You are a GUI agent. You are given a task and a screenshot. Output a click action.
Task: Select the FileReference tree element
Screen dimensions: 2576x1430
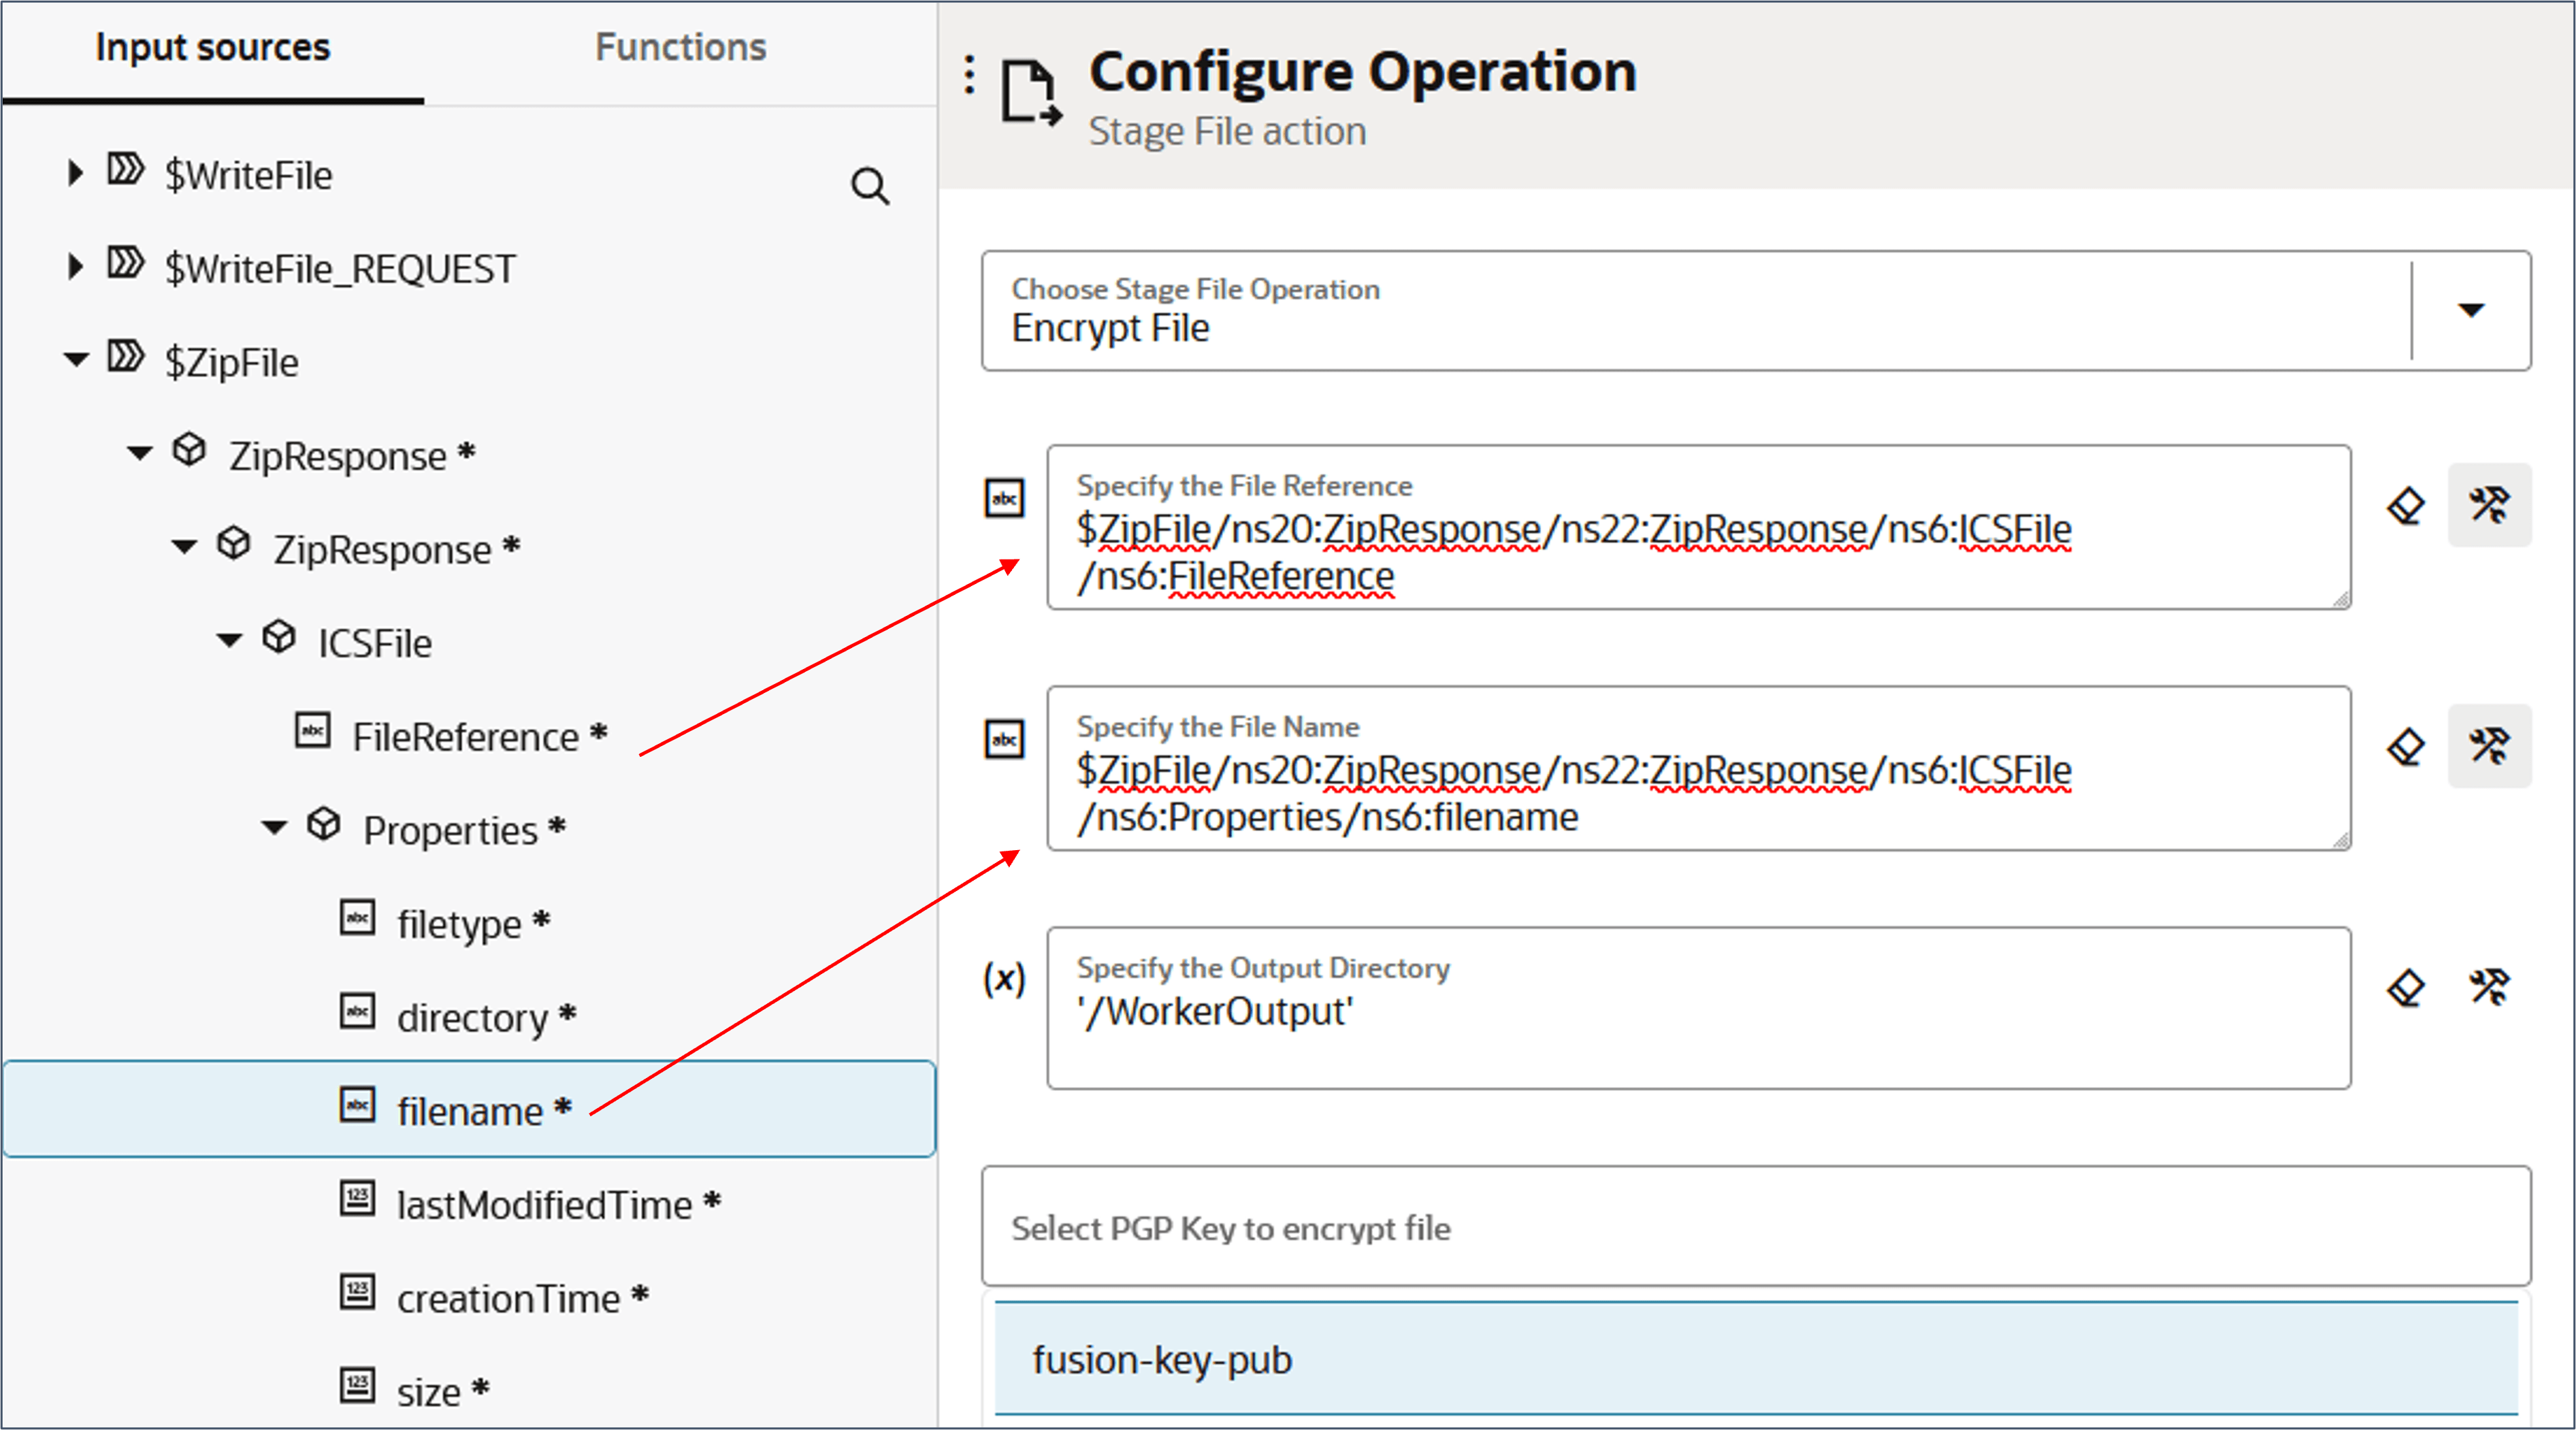[x=465, y=737]
